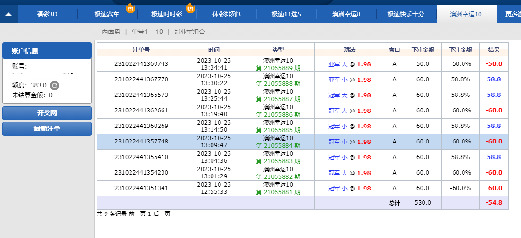Switch to the 体彩排列3 tab

pos(226,14)
